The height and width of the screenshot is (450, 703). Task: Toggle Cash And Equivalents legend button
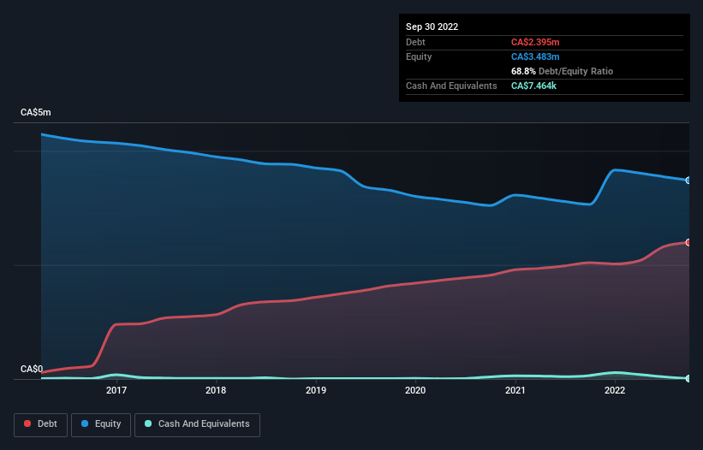coord(197,424)
